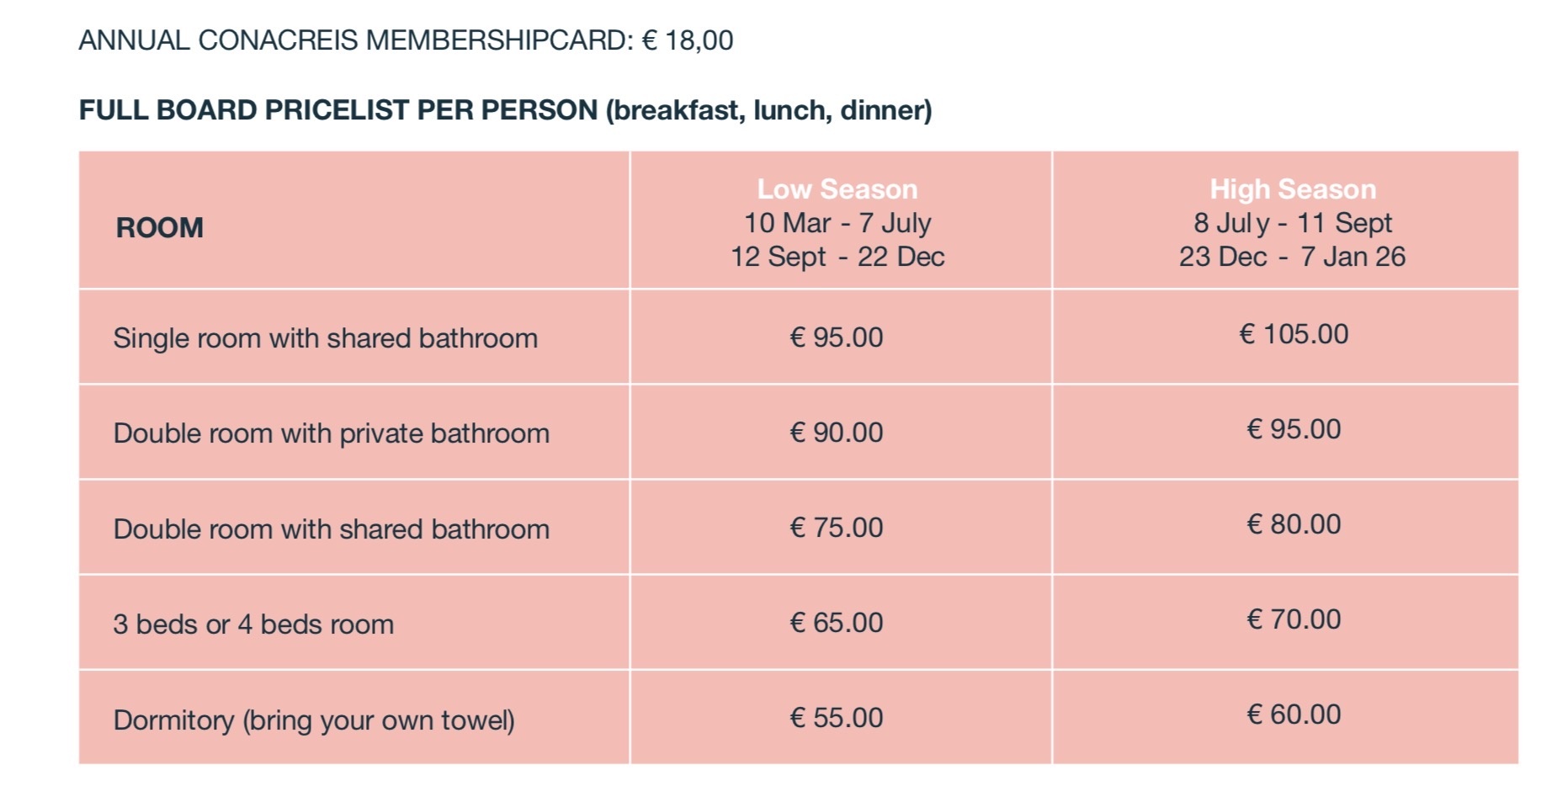Image resolution: width=1557 pixels, height=786 pixels.
Task: Click the € 105.00 high season price
Action: click(x=1294, y=334)
